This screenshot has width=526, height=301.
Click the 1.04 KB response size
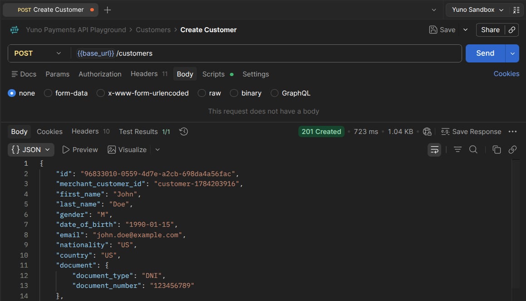400,132
